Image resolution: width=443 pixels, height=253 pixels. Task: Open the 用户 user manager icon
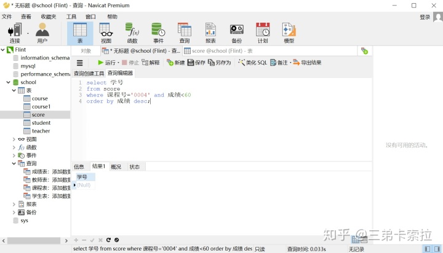pyautogui.click(x=42, y=33)
